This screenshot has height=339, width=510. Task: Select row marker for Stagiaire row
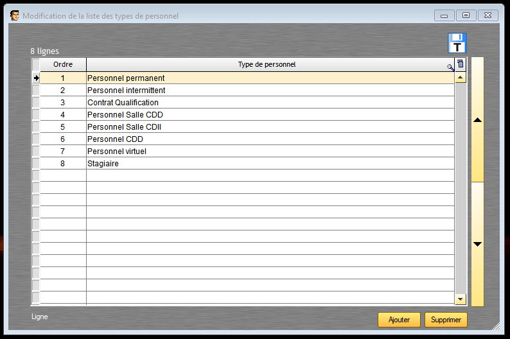click(x=36, y=163)
